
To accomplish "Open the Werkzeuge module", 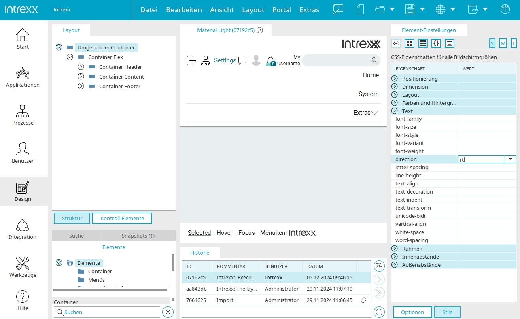I will [23, 267].
